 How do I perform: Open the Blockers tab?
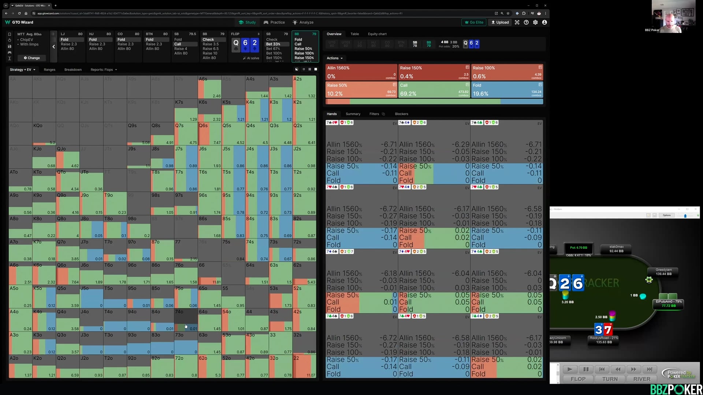401,114
